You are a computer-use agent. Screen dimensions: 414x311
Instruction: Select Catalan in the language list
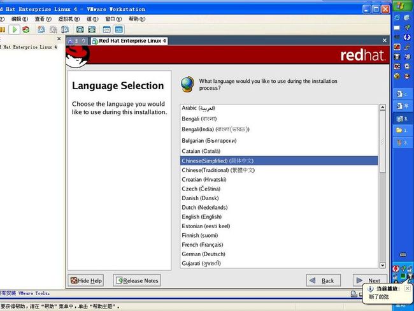point(280,151)
